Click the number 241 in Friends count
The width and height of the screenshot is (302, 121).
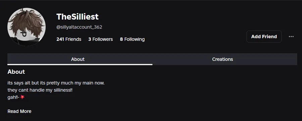[60, 39]
